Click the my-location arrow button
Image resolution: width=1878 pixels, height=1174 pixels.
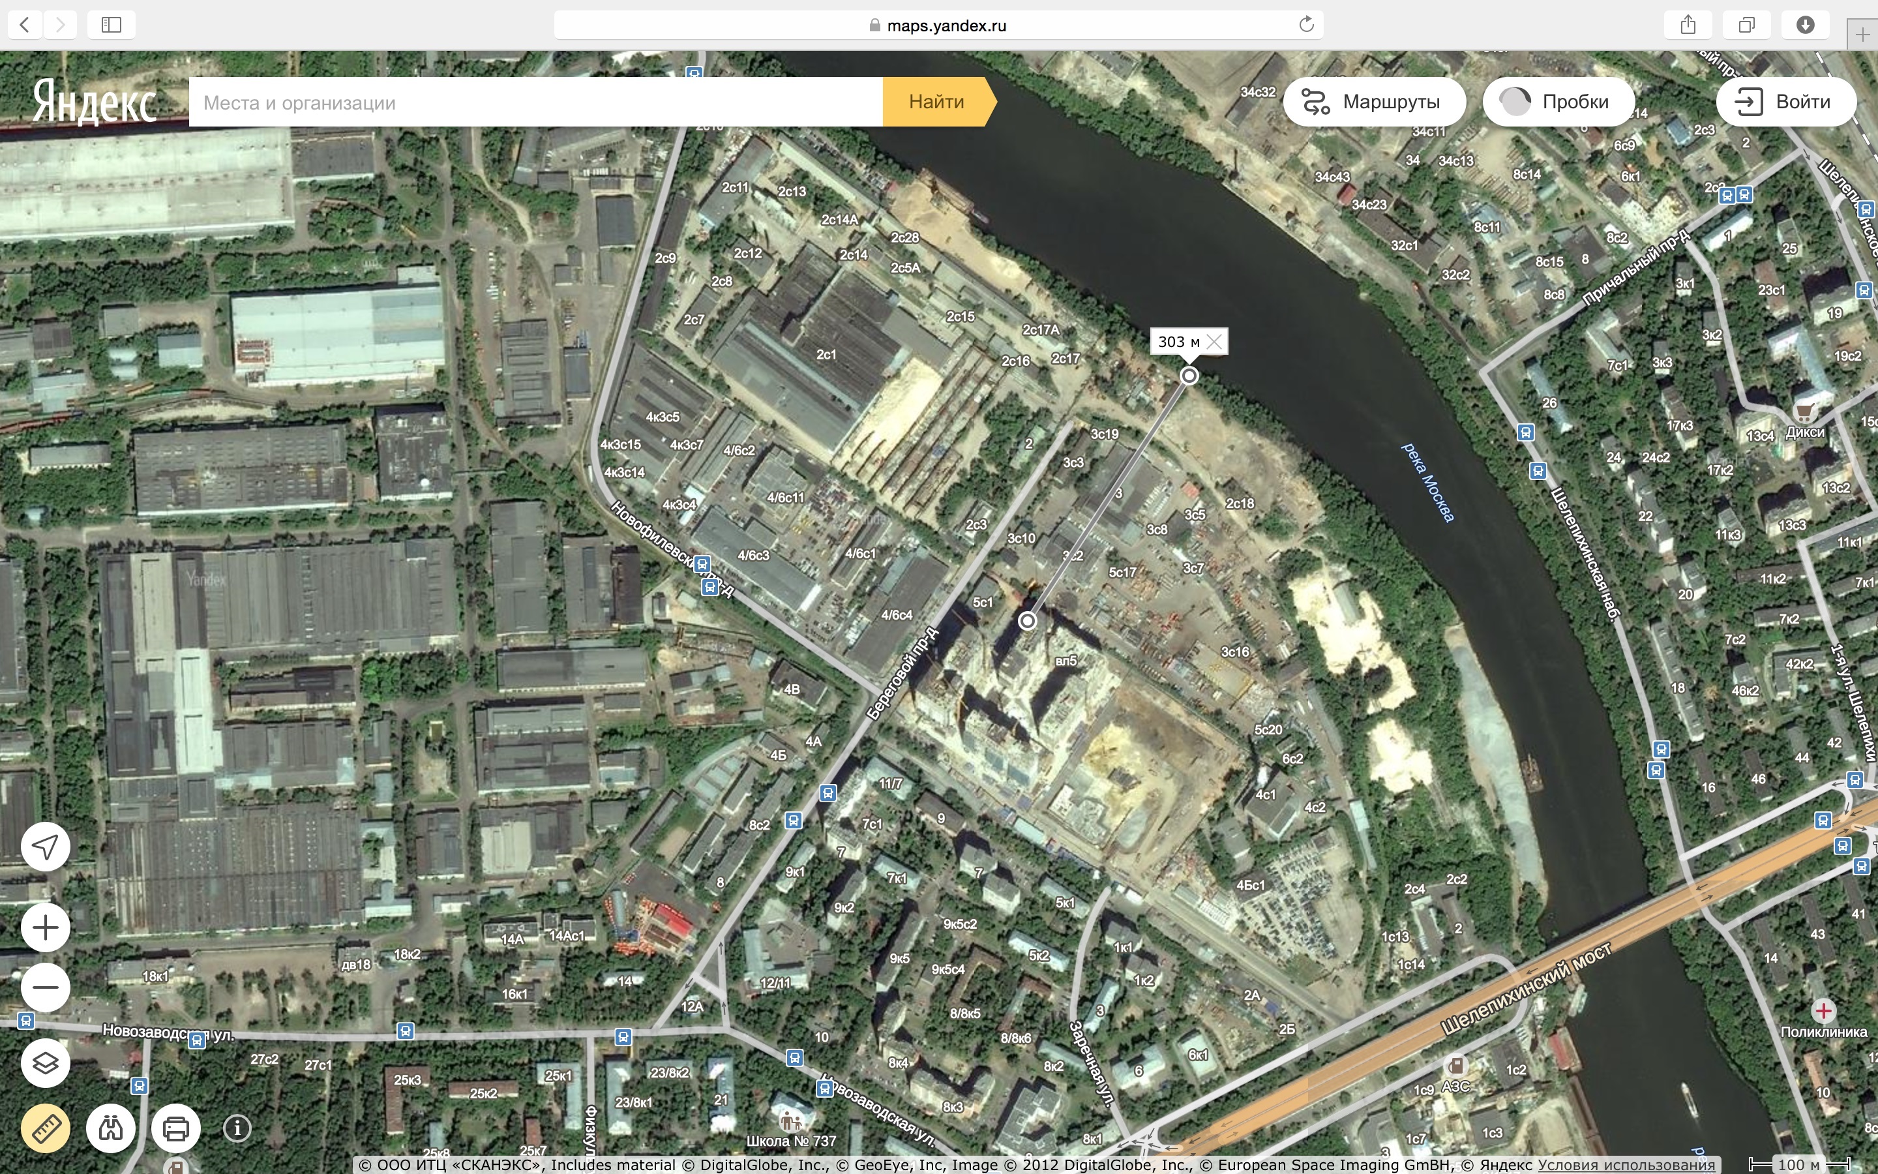46,847
